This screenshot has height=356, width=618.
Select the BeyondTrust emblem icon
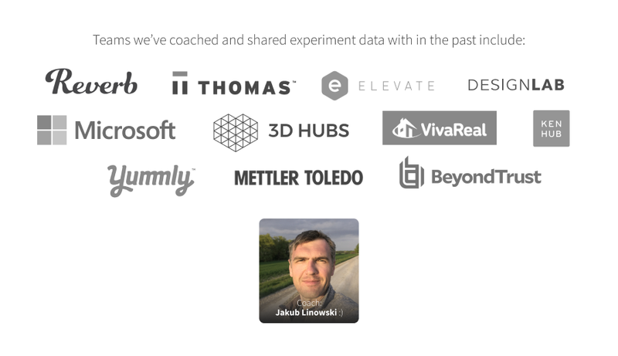[x=411, y=174]
